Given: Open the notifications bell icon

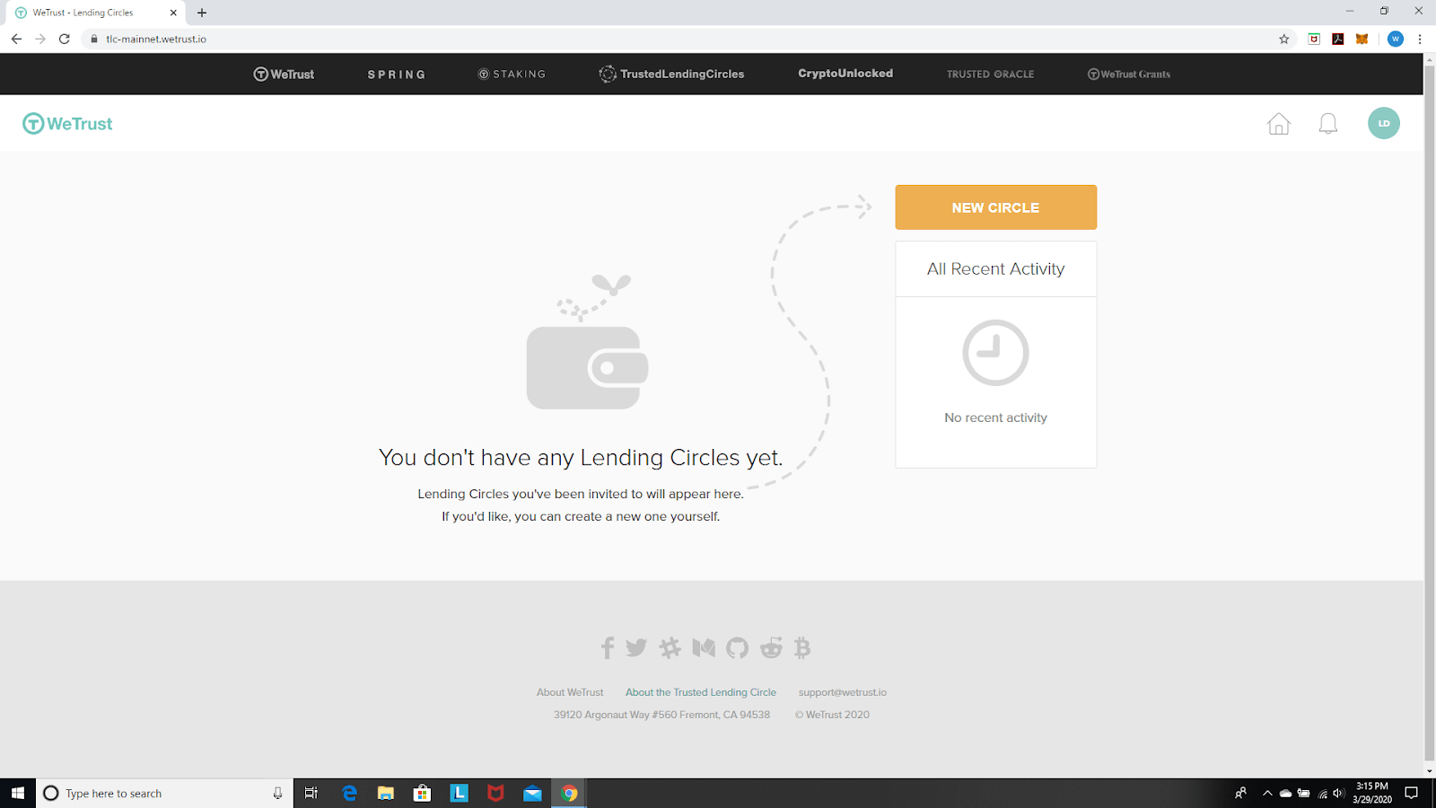Looking at the screenshot, I should pyautogui.click(x=1328, y=124).
